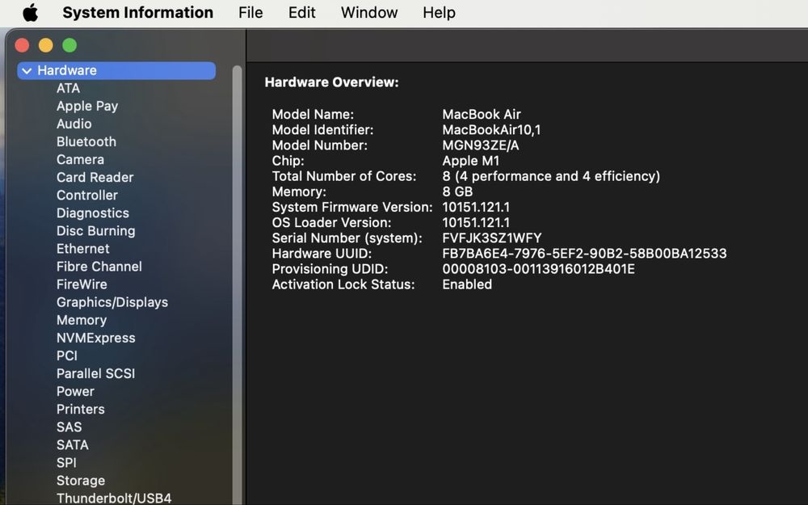Click the Hardware UUID value

point(584,254)
